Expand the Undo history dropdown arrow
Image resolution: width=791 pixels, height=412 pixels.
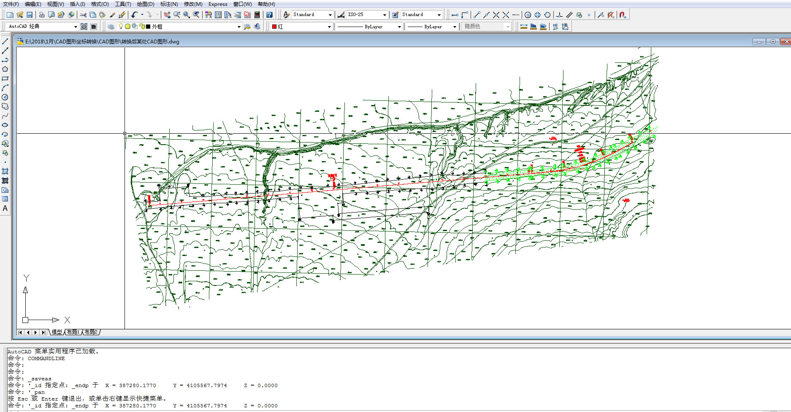[x=142, y=15]
